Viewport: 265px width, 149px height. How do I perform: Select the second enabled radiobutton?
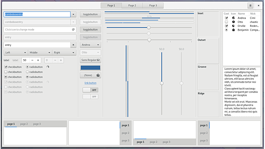(x=28, y=72)
